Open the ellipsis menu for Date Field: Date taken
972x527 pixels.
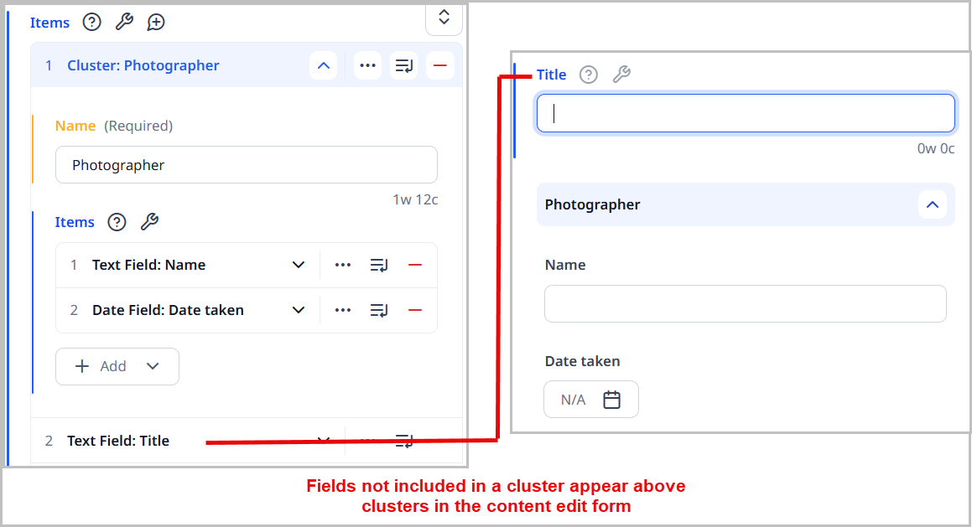pos(342,309)
